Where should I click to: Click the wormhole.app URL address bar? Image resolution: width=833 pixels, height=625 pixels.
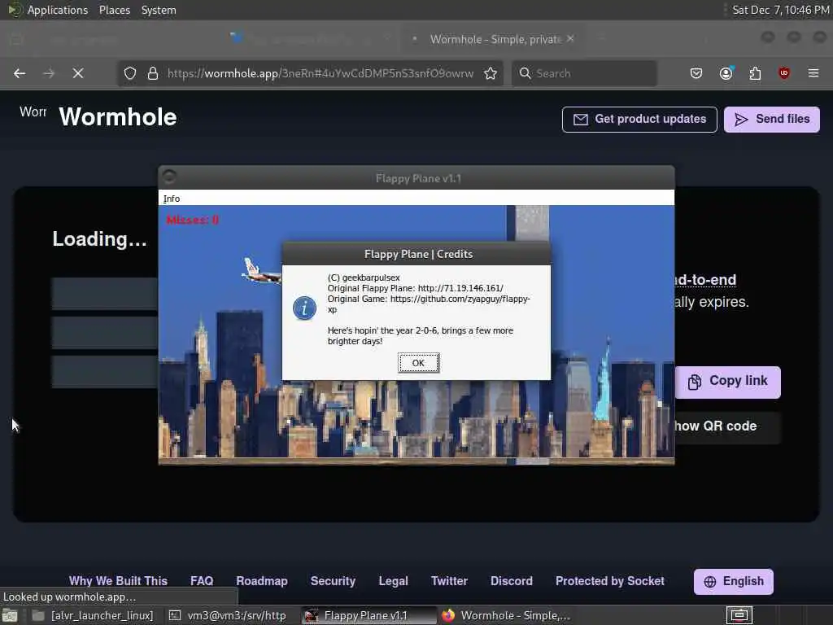click(320, 73)
